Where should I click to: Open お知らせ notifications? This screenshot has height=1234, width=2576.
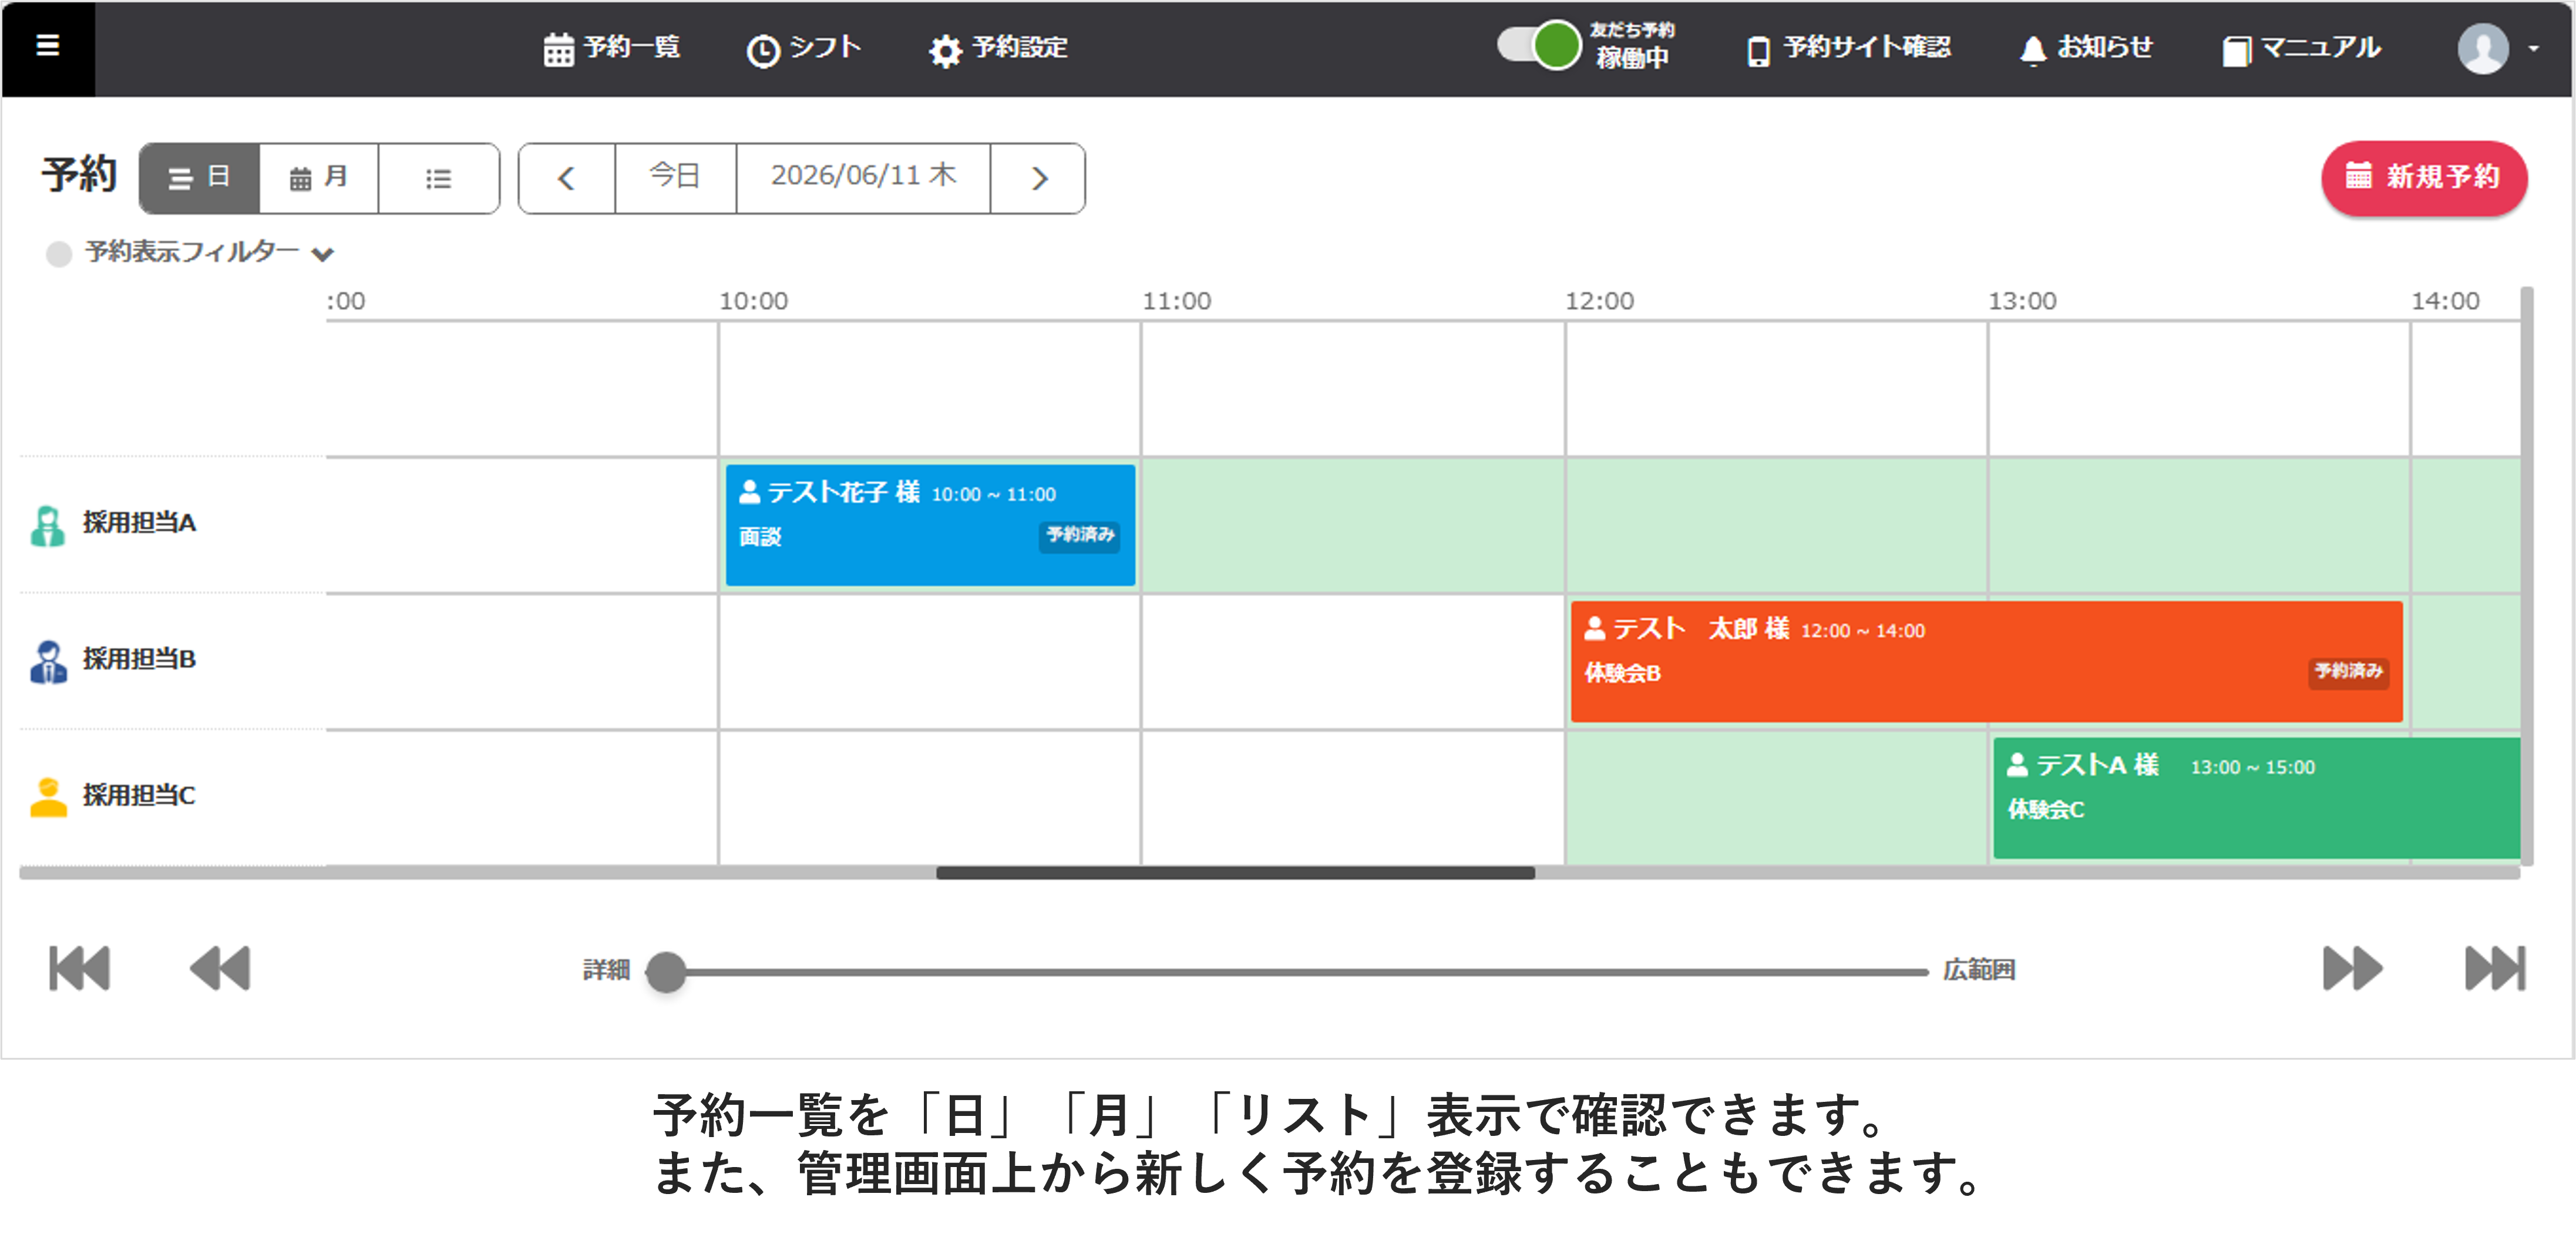coord(2086,48)
